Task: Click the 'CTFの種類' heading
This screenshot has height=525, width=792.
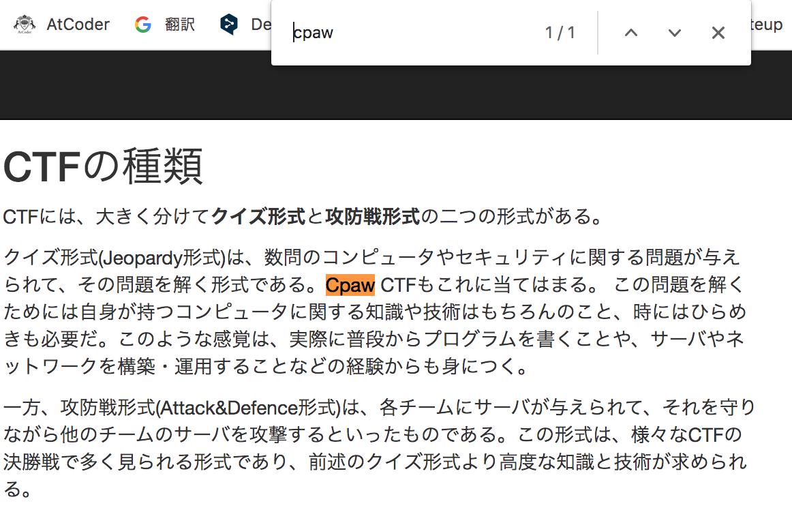Action: pyautogui.click(x=103, y=166)
